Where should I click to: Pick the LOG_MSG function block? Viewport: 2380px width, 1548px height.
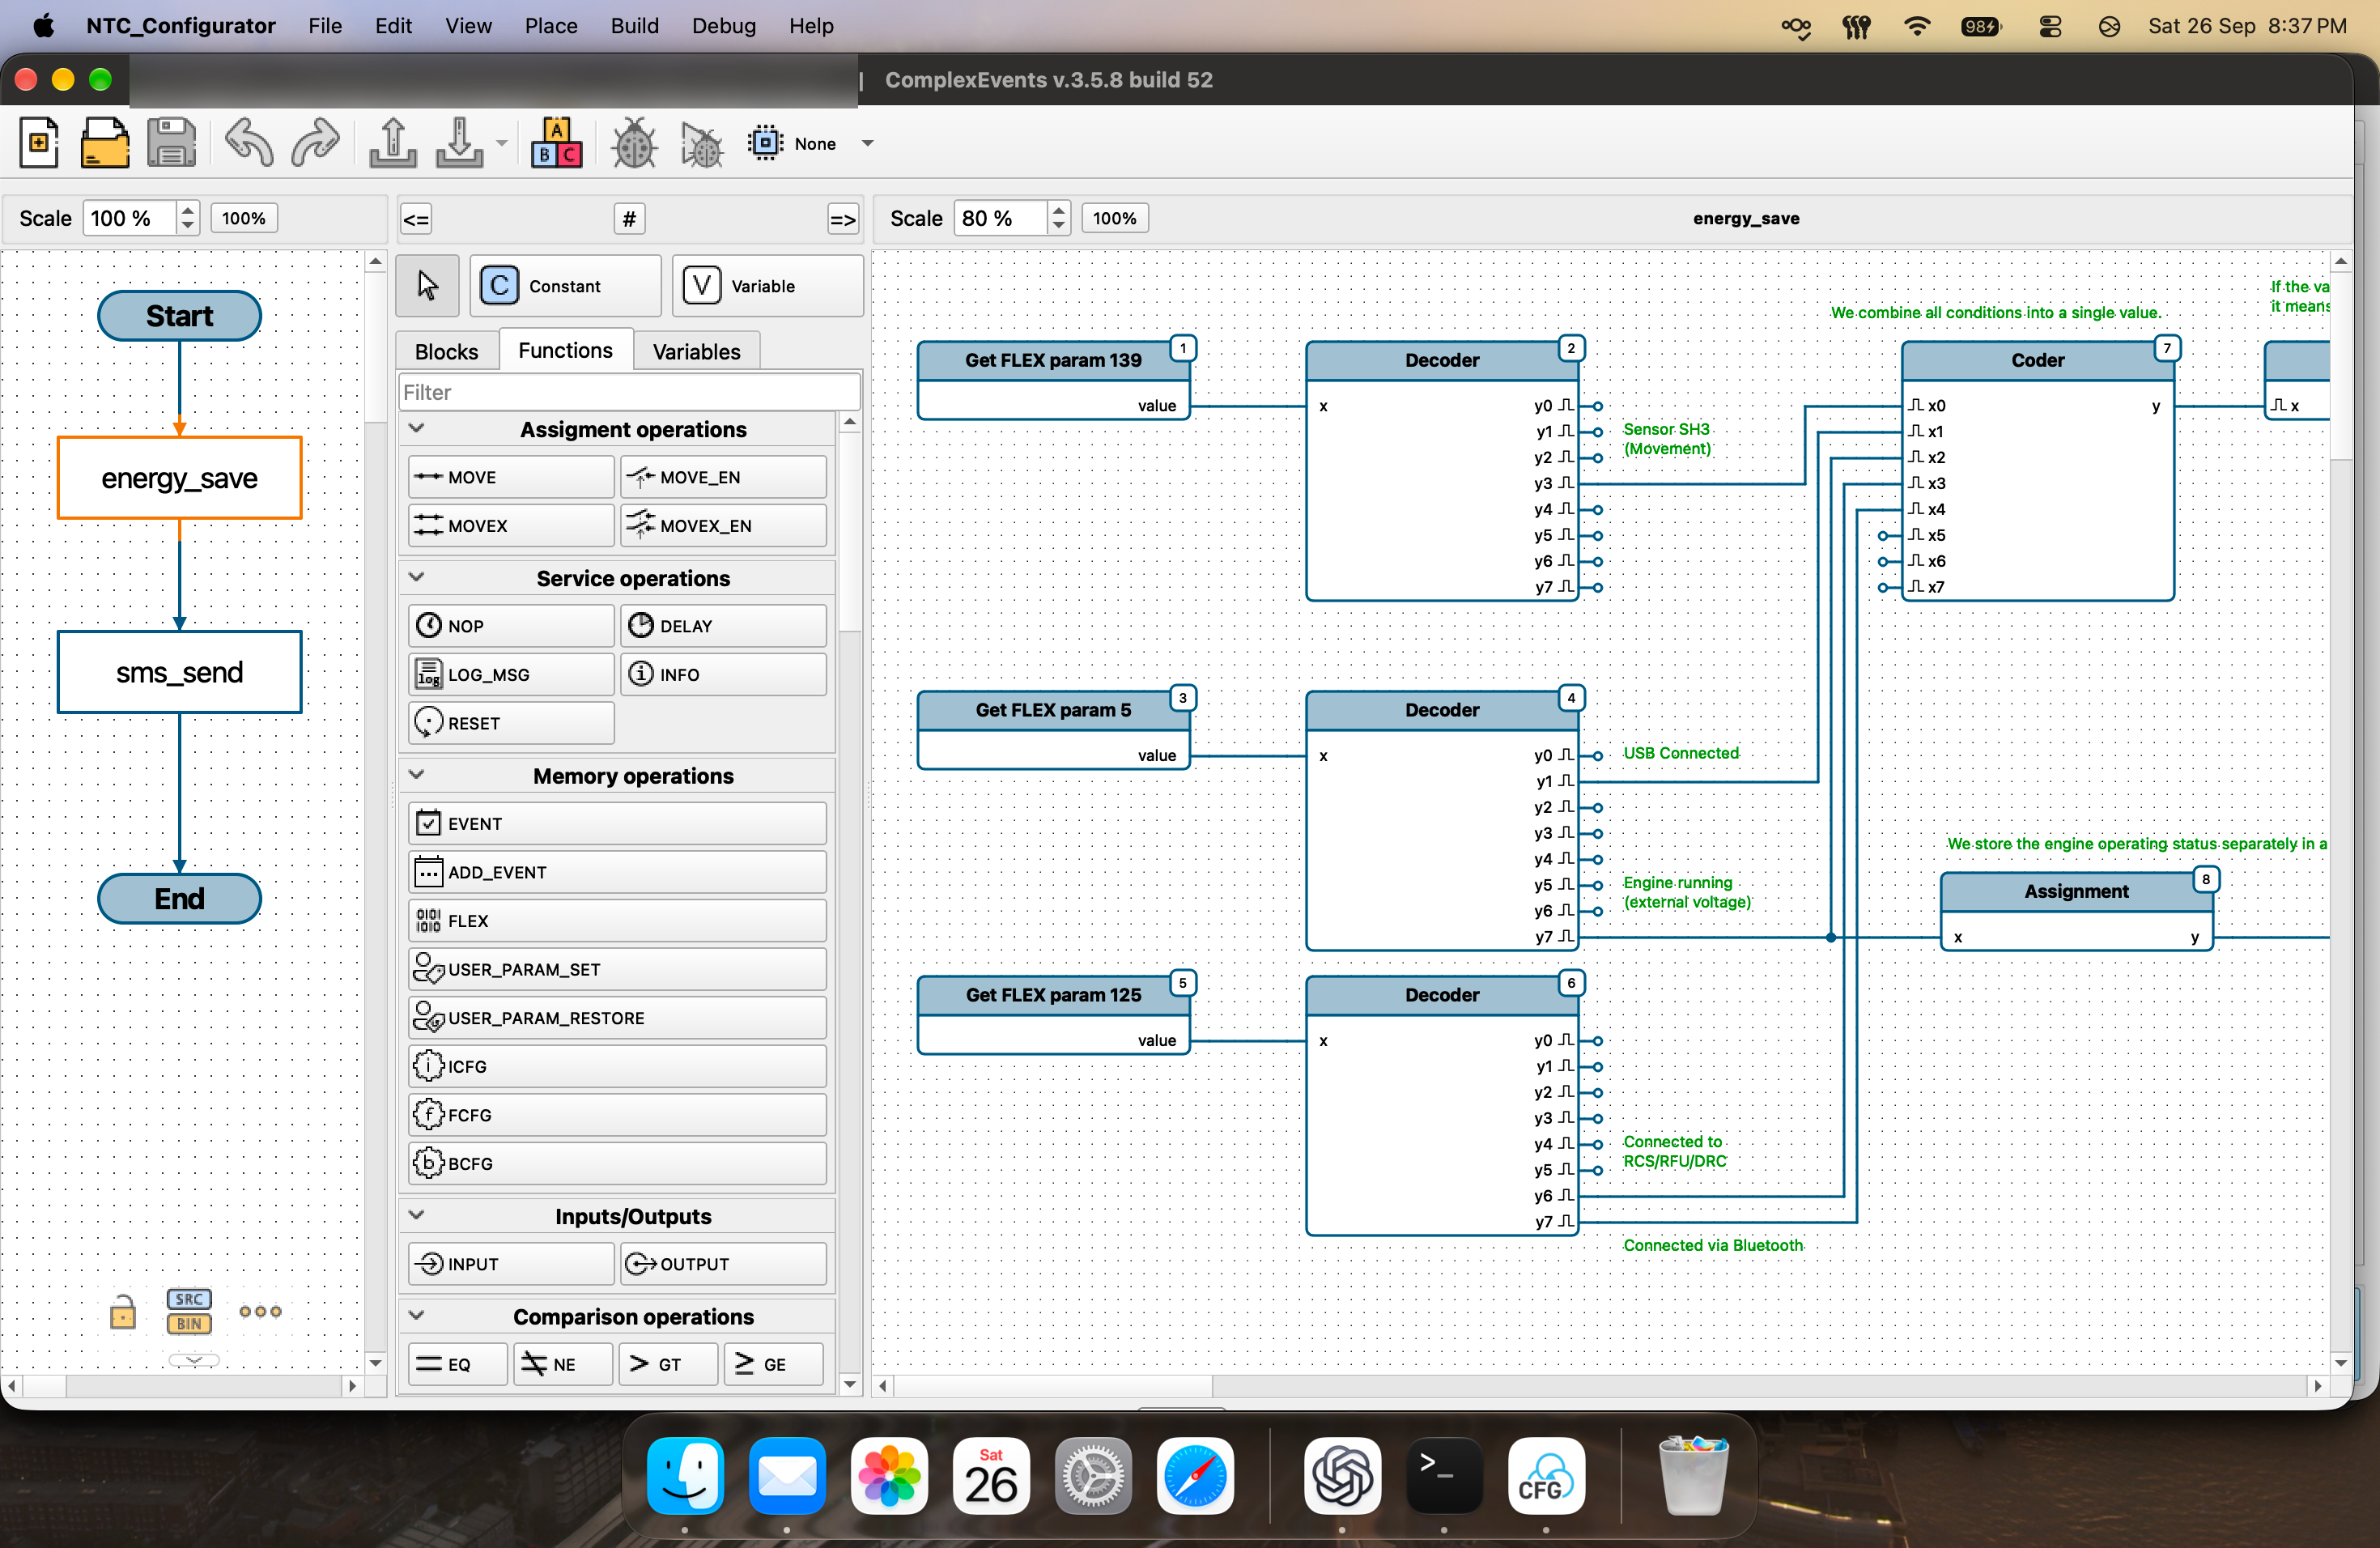point(511,675)
